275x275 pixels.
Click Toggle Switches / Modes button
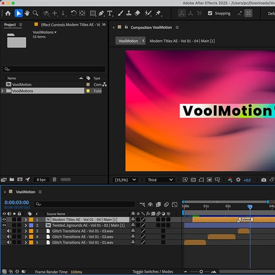153,272
